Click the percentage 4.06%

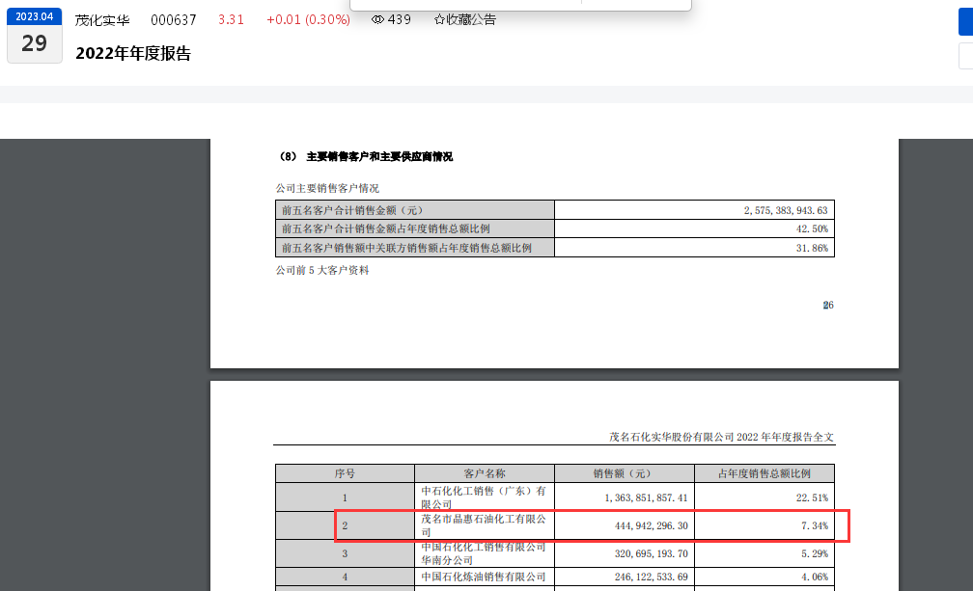[815, 577]
